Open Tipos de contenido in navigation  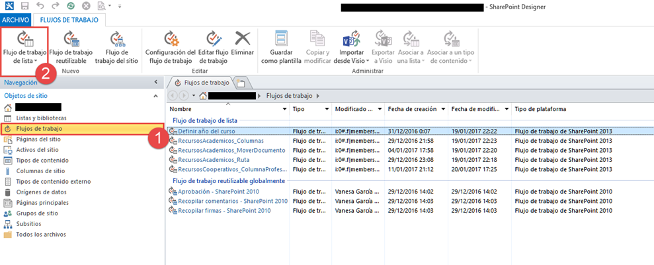[42, 161]
